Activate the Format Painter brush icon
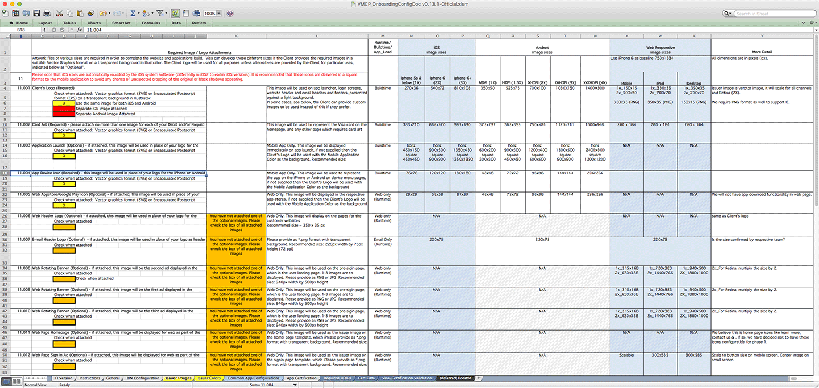 tap(90, 12)
